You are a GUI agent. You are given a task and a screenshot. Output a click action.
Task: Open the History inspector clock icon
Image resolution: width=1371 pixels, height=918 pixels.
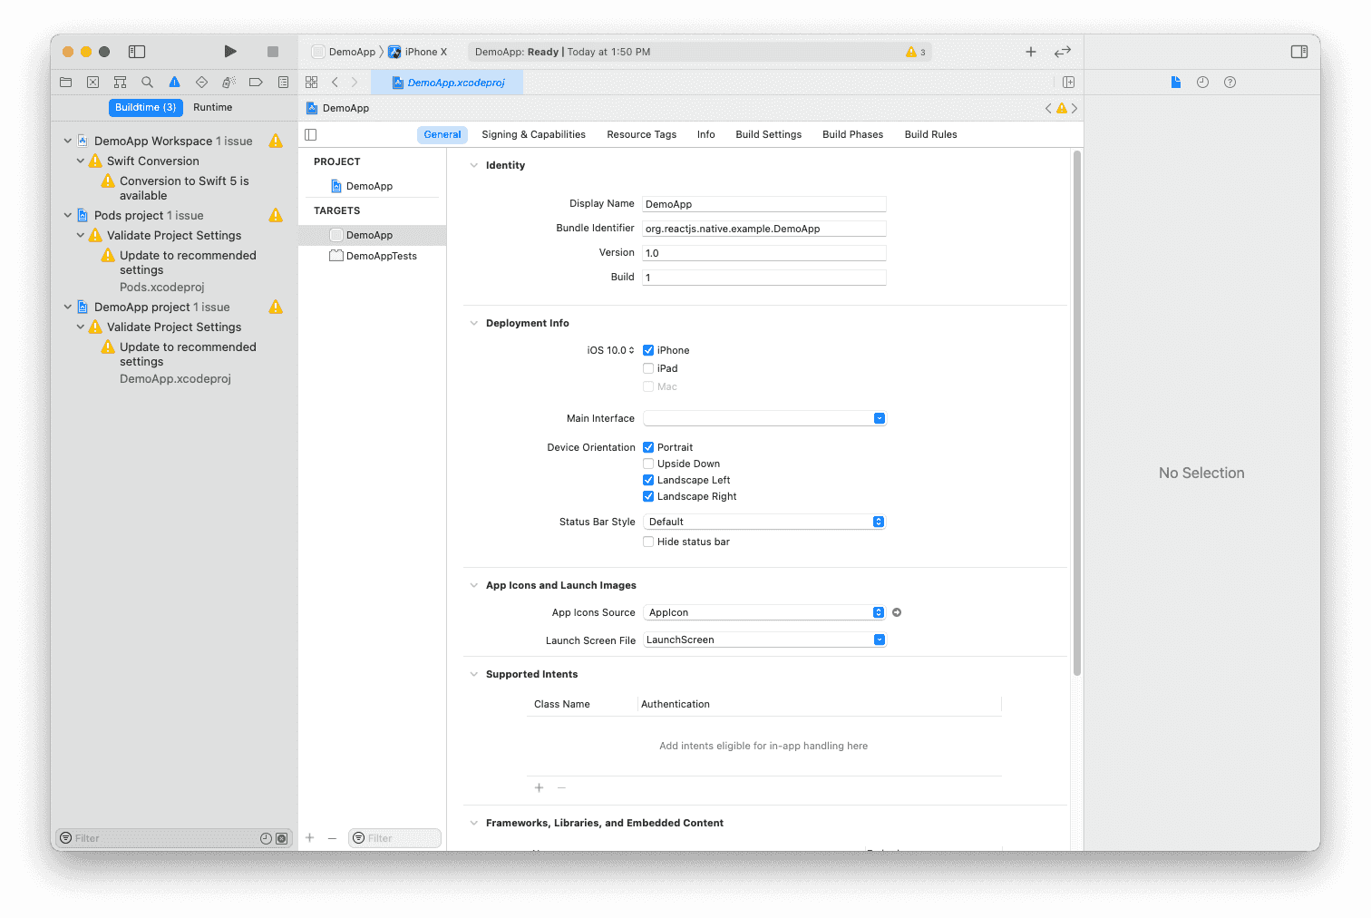[x=1202, y=82]
